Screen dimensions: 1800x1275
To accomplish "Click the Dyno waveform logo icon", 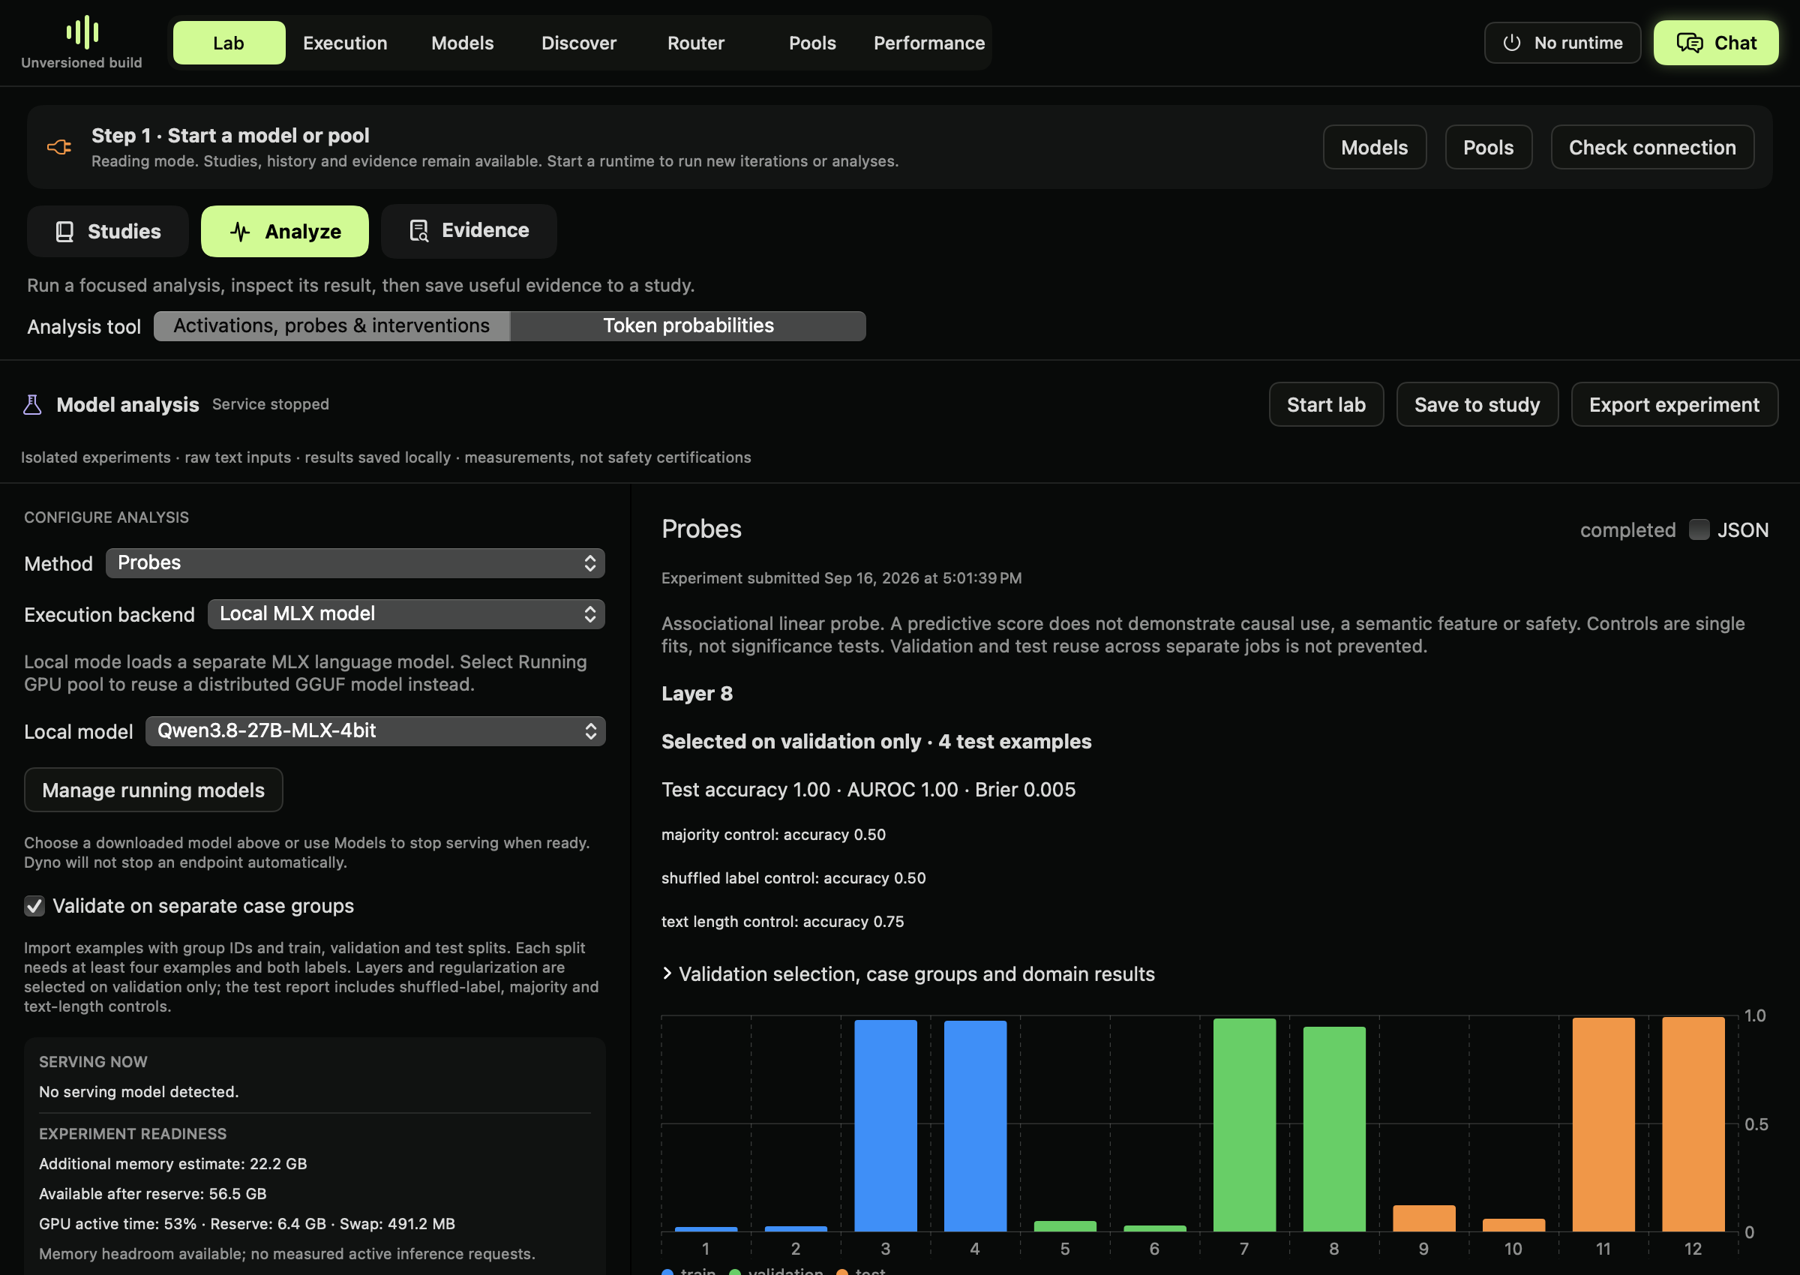I will tap(82, 32).
